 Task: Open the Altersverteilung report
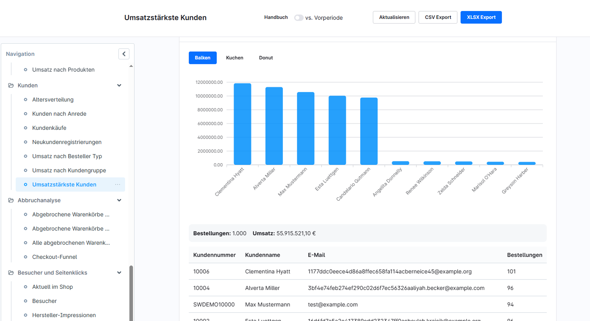pos(53,100)
